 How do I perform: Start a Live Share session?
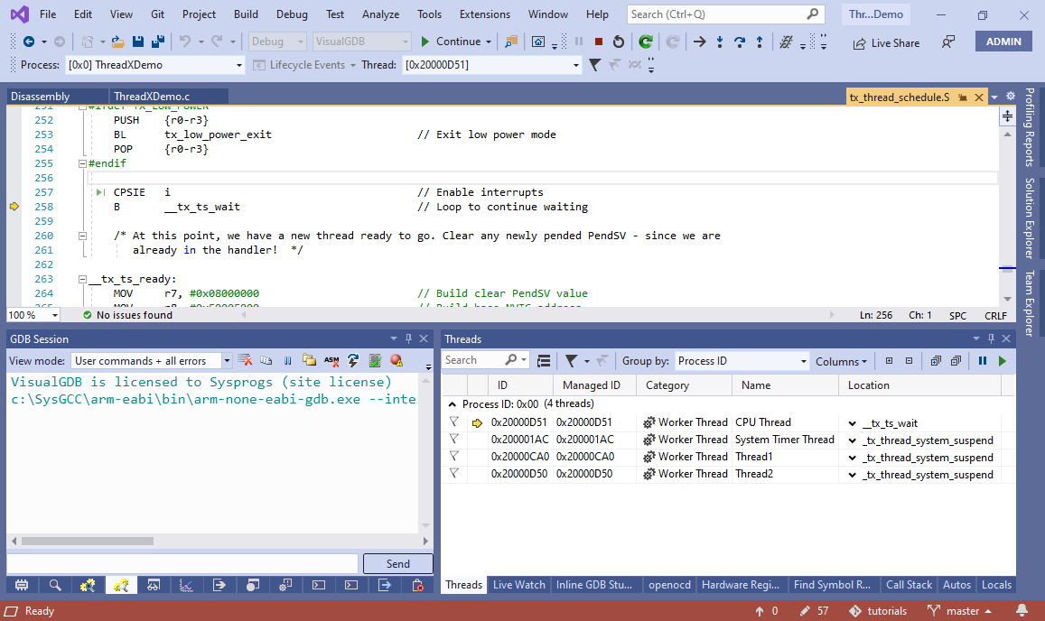[x=886, y=43]
